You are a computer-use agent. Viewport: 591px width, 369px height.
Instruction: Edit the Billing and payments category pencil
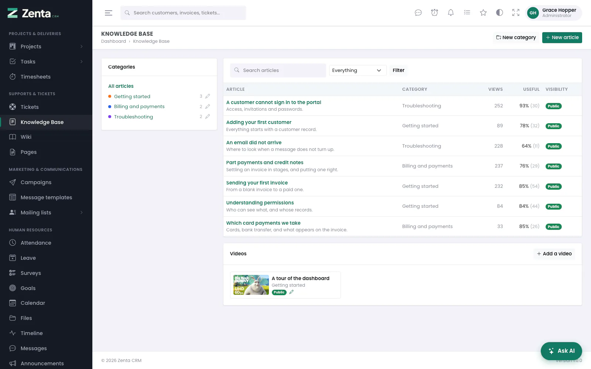(208, 106)
